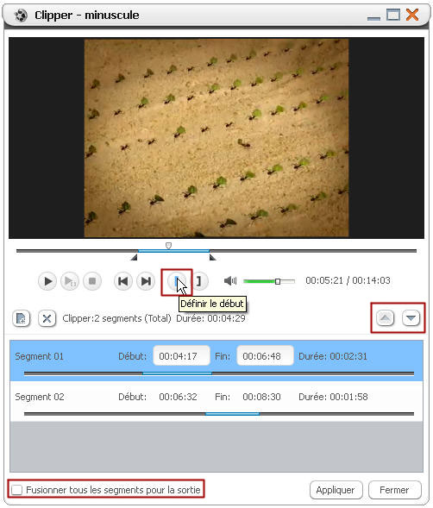Click the video preview area

tap(216, 138)
